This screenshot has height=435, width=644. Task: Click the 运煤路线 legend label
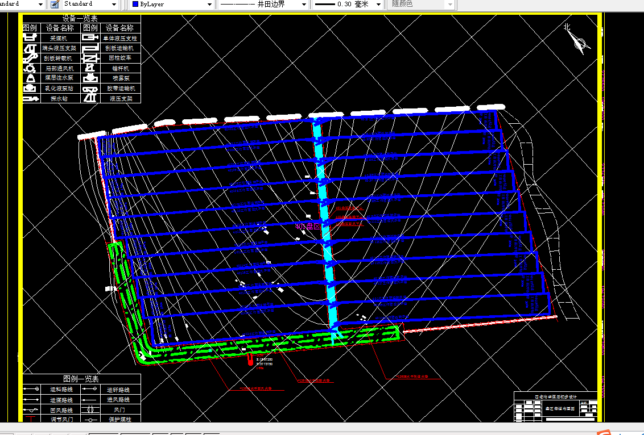61,400
